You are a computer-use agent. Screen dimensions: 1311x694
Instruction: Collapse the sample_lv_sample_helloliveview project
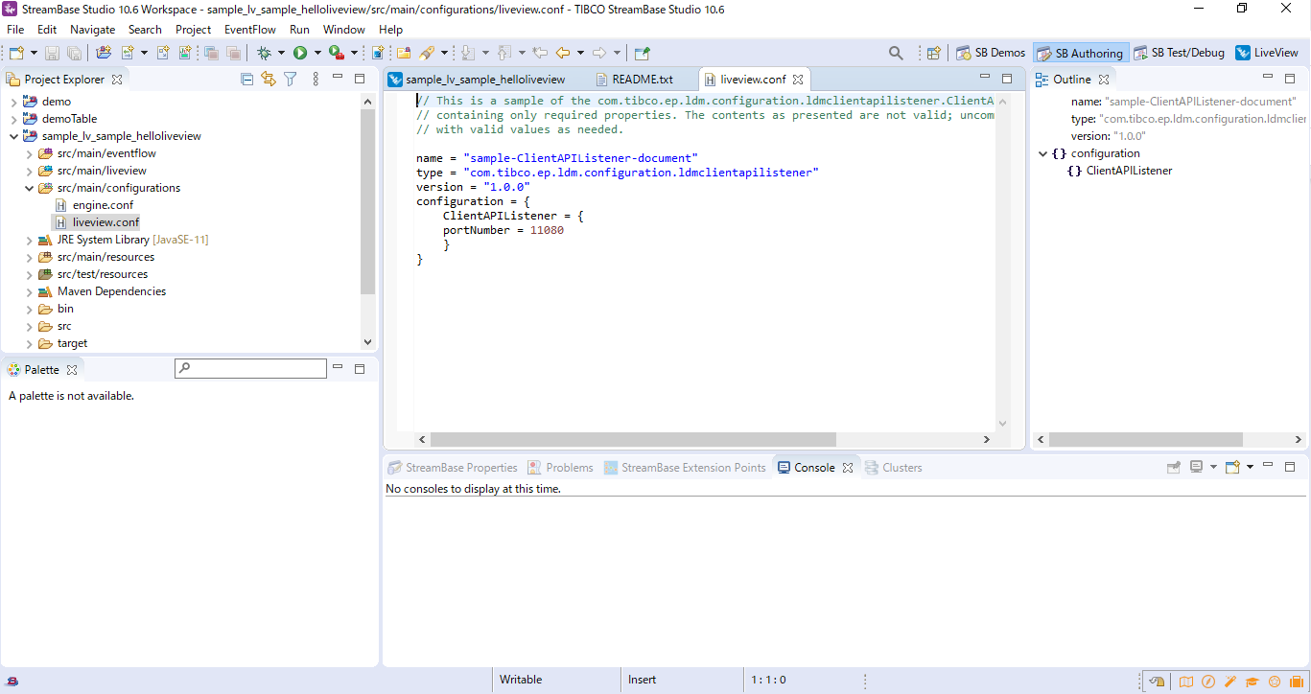pos(13,136)
